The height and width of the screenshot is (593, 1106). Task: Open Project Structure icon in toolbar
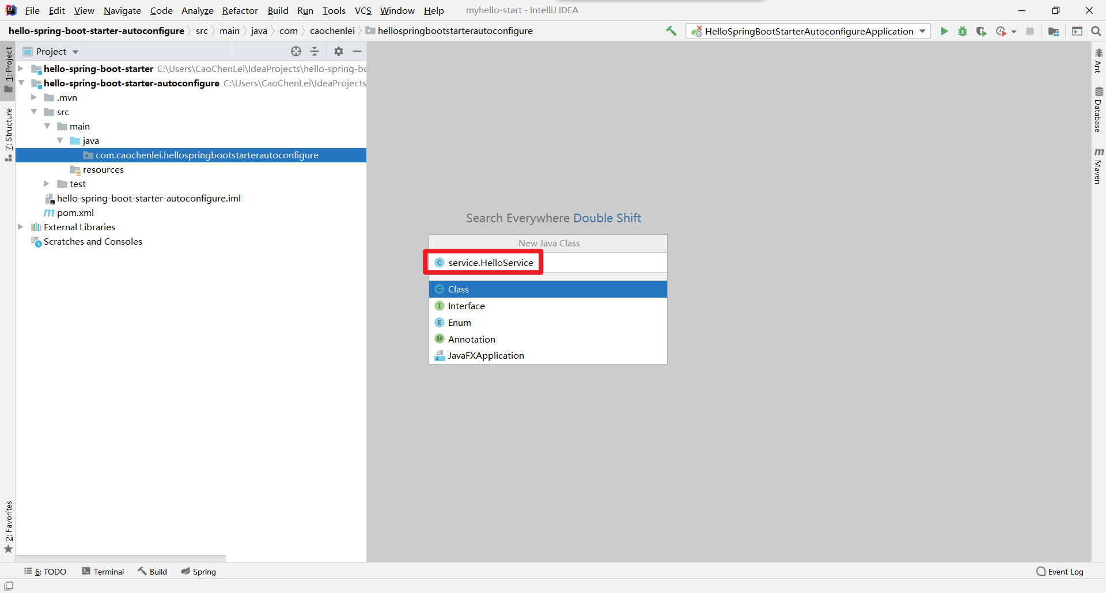tap(1054, 31)
